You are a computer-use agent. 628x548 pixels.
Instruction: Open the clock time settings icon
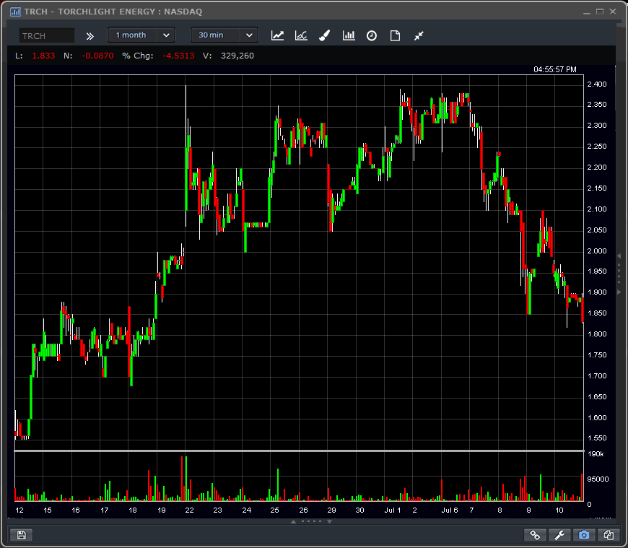372,35
